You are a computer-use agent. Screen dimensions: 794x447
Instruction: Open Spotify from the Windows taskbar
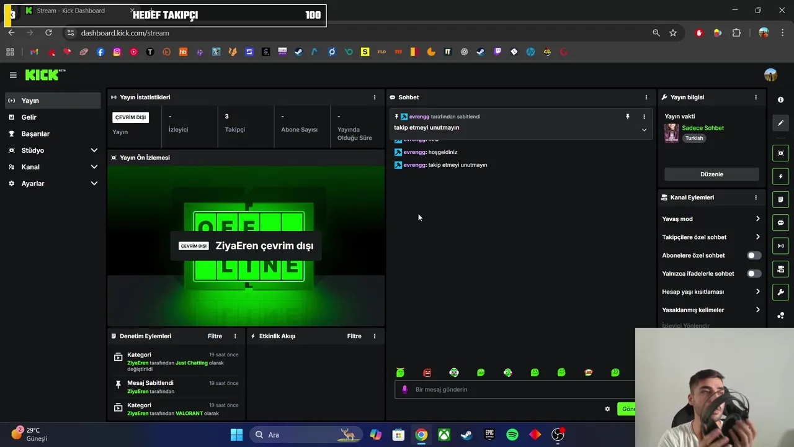pyautogui.click(x=512, y=435)
